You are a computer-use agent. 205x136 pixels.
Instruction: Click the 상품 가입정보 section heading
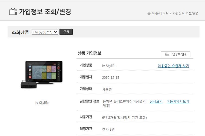pyautogui.click(x=89, y=53)
